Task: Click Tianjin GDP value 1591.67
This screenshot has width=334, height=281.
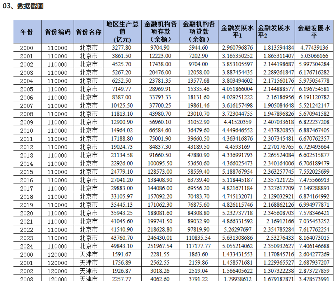Action: [122, 254]
